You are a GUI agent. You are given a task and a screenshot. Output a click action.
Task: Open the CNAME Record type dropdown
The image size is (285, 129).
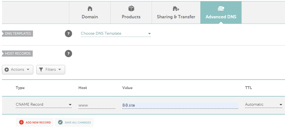44,105
